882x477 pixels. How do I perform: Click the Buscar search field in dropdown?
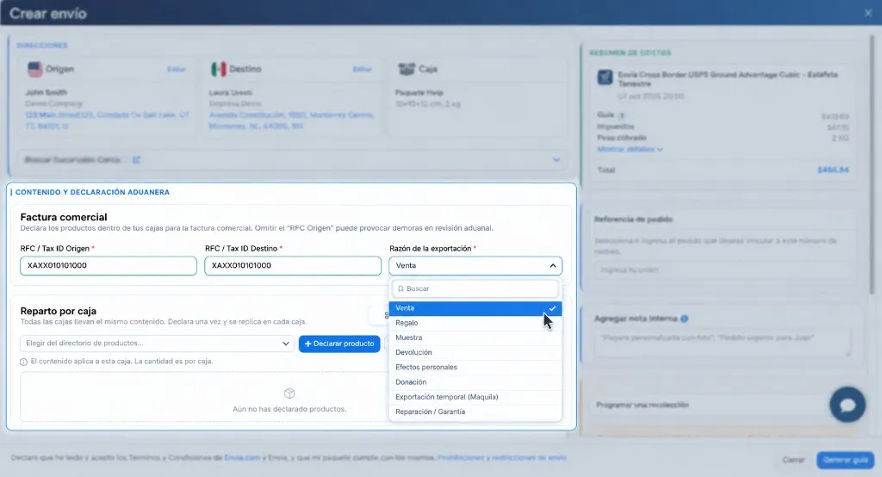[475, 288]
